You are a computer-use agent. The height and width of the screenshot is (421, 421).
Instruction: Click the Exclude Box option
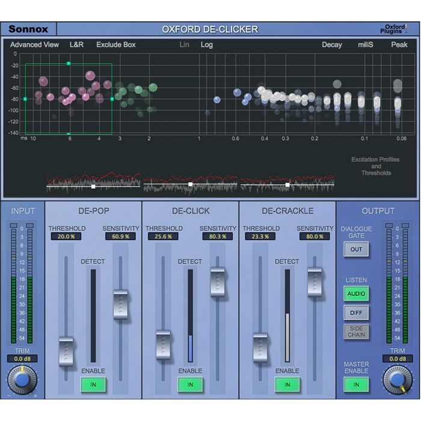116,45
